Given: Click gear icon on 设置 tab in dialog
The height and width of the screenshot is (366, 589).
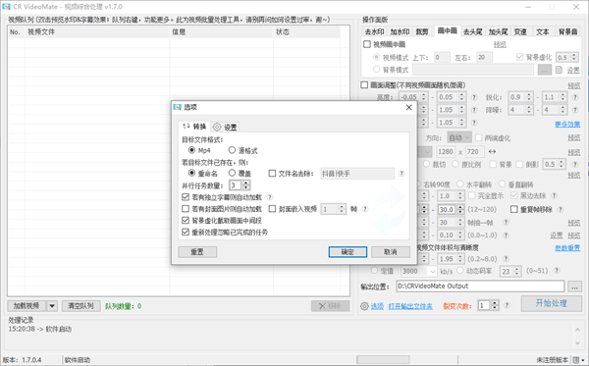Looking at the screenshot, I should pos(217,127).
